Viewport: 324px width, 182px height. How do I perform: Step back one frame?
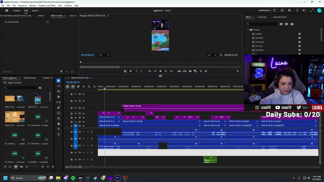pyautogui.click(x=155, y=71)
